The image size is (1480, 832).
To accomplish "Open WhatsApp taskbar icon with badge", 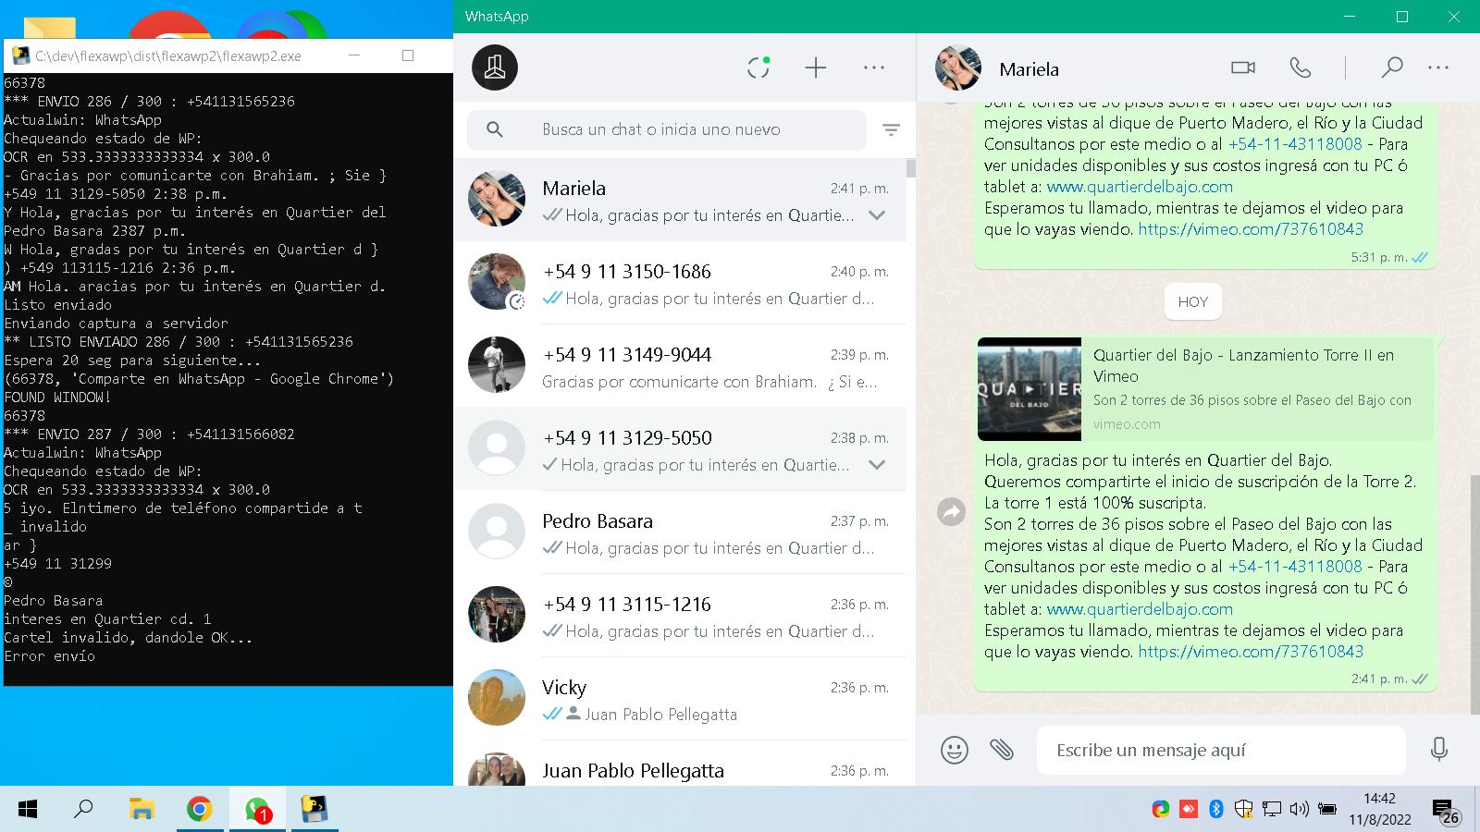I will (257, 810).
